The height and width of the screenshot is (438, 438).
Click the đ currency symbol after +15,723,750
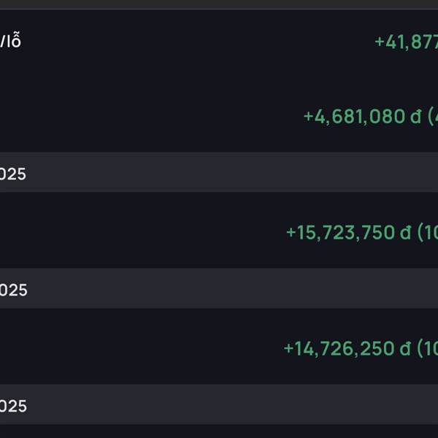(x=407, y=232)
